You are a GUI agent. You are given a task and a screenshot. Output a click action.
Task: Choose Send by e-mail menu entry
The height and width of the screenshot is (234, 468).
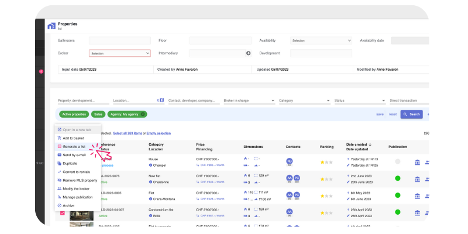click(78, 155)
